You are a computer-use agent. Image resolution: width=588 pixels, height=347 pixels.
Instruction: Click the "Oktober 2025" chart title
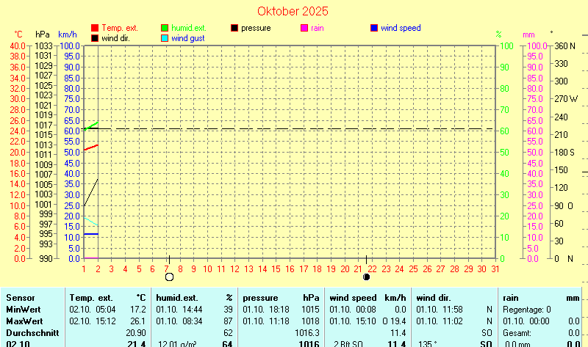(x=293, y=11)
